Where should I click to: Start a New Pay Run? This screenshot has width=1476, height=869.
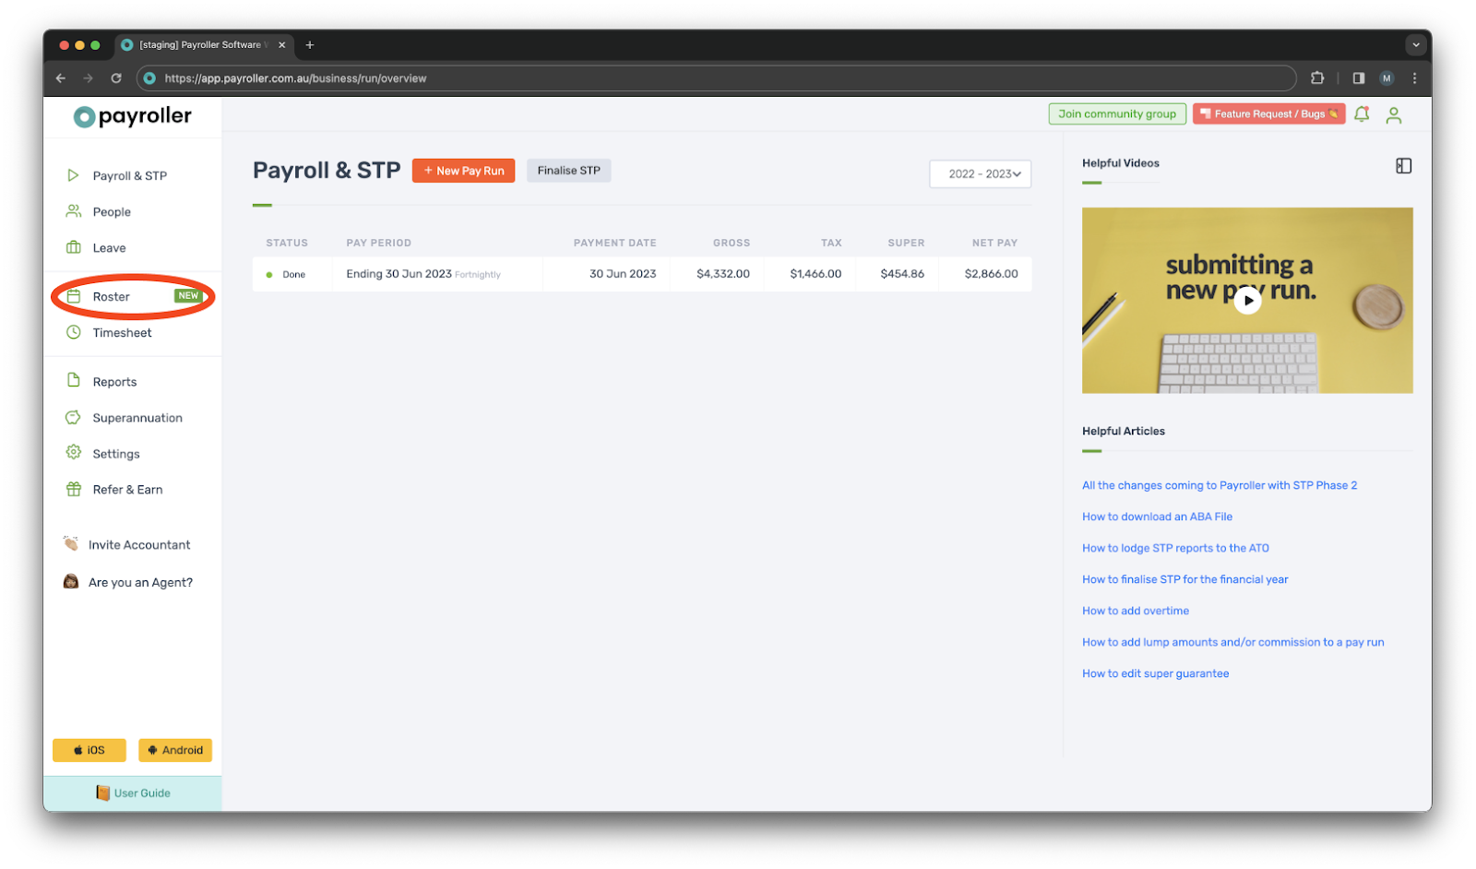click(x=463, y=171)
